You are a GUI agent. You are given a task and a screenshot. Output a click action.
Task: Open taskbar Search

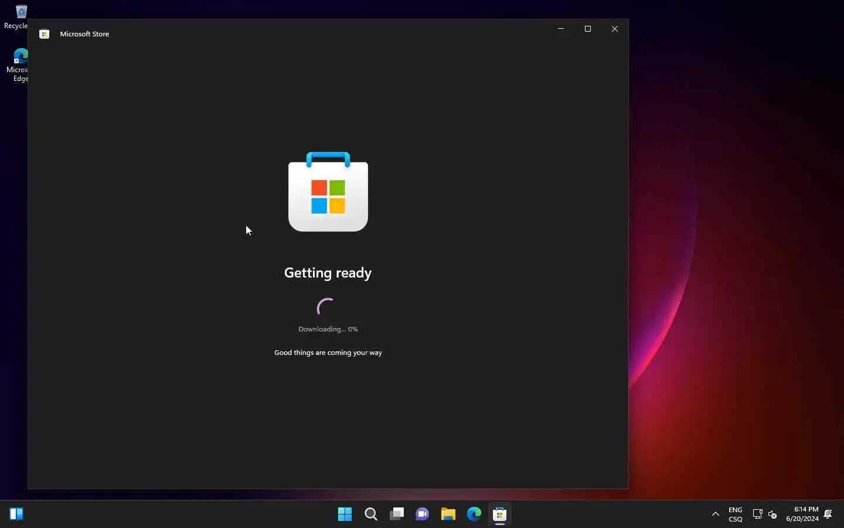pos(371,515)
